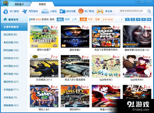Open 休闲益智(771) category
The image size is (154, 113).
point(11,90)
